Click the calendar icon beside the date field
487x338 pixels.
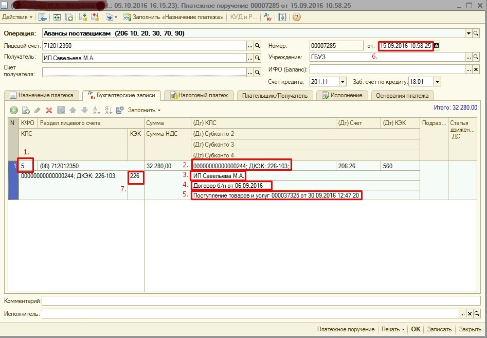click(x=437, y=46)
